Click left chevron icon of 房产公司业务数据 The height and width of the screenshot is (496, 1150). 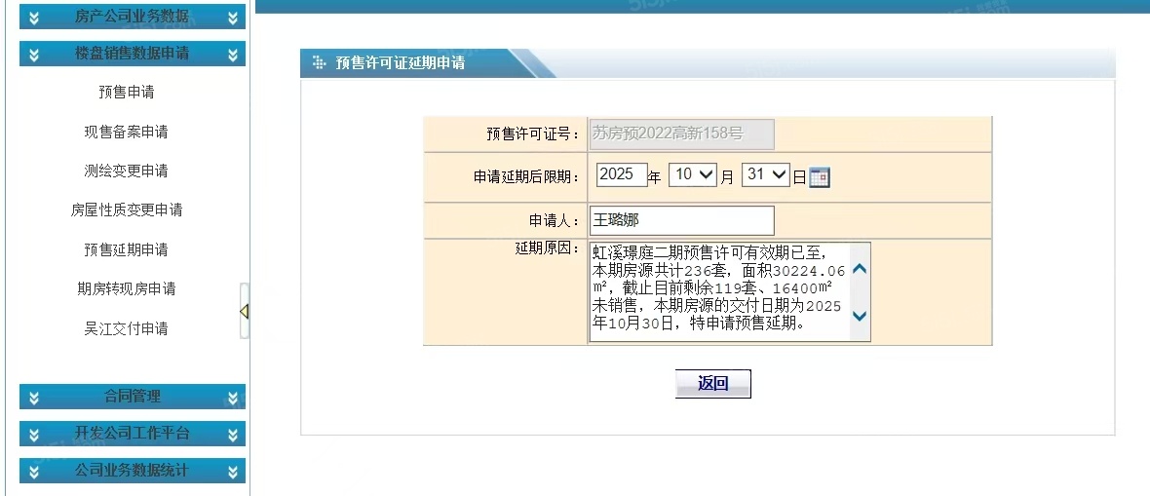pyautogui.click(x=34, y=18)
